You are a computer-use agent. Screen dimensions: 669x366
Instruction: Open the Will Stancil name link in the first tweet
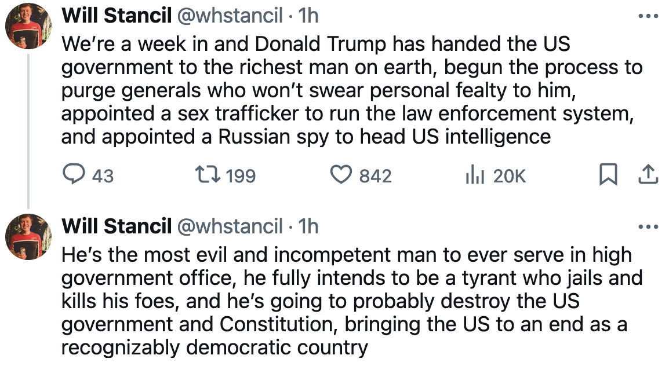(x=116, y=16)
